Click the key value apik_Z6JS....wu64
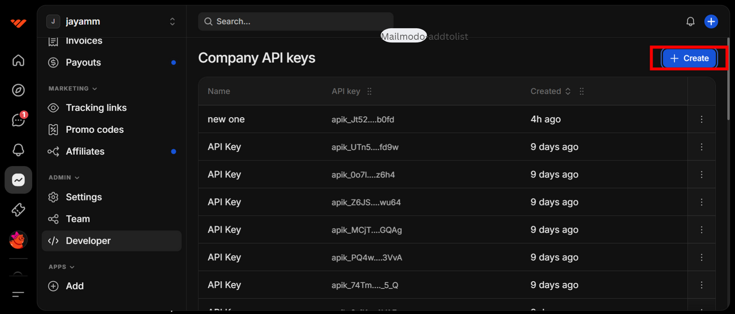 pyautogui.click(x=366, y=203)
